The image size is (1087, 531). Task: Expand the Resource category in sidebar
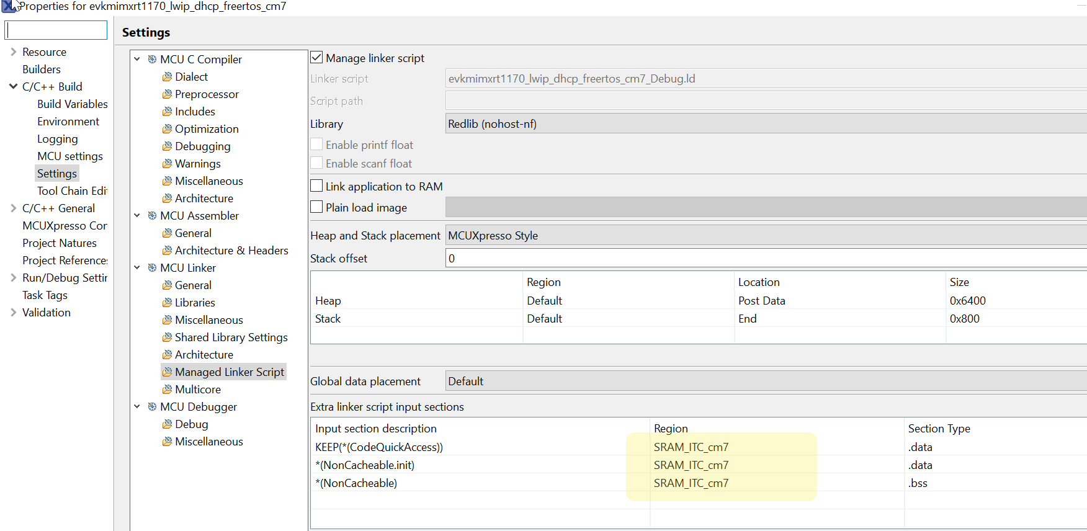pyautogui.click(x=13, y=52)
